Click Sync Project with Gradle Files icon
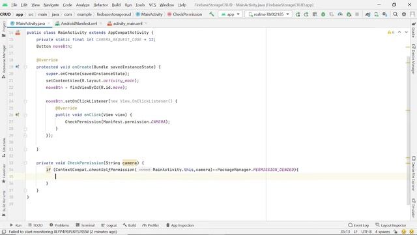Viewport: 417px width, 235px height. tap(367, 14)
